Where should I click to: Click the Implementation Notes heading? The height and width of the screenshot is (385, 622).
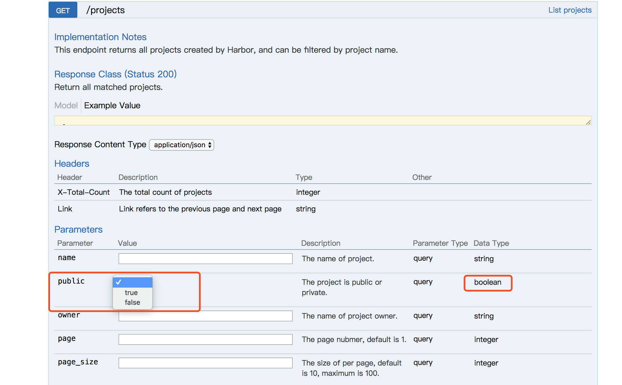100,37
